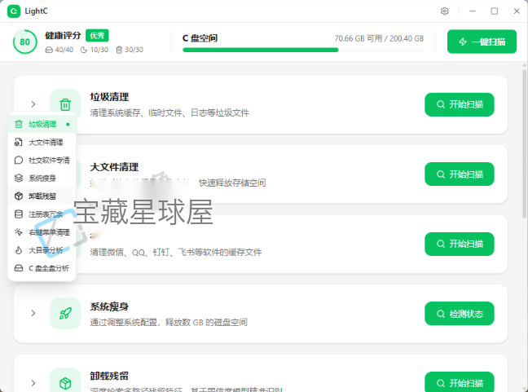This screenshot has width=528, height=392.
Task: Click flame icon next to 大目录分析
Action: click(x=19, y=250)
